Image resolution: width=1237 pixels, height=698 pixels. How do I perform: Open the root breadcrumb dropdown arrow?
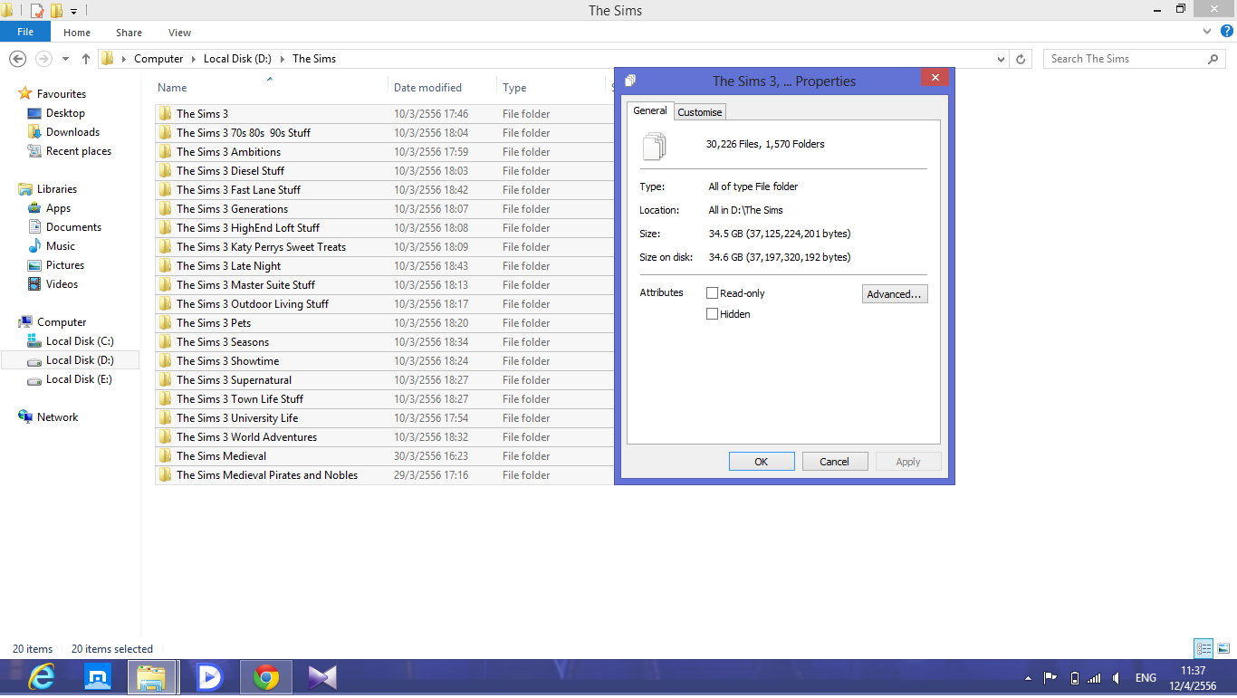point(123,59)
